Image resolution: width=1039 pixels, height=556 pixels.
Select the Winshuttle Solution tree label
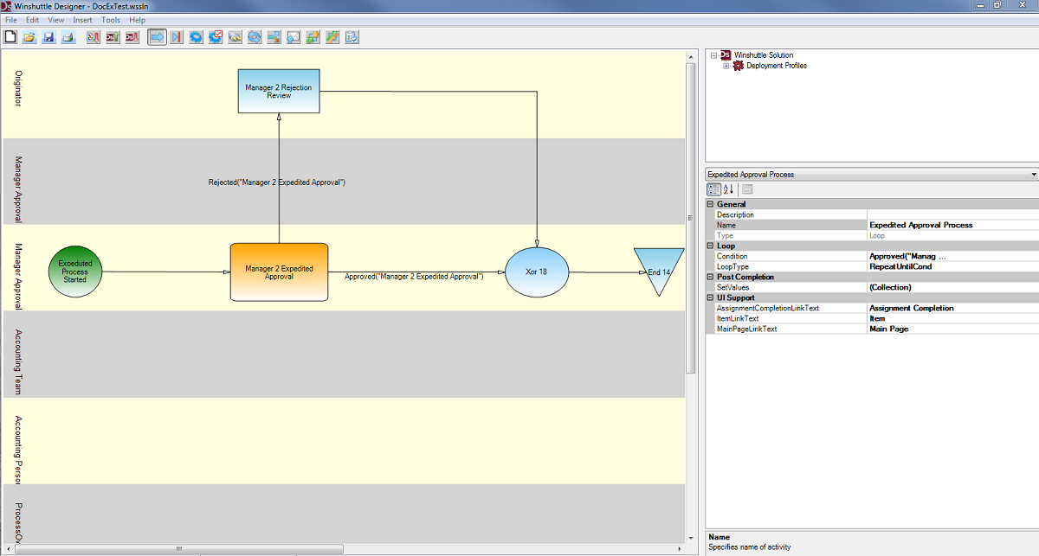[764, 55]
